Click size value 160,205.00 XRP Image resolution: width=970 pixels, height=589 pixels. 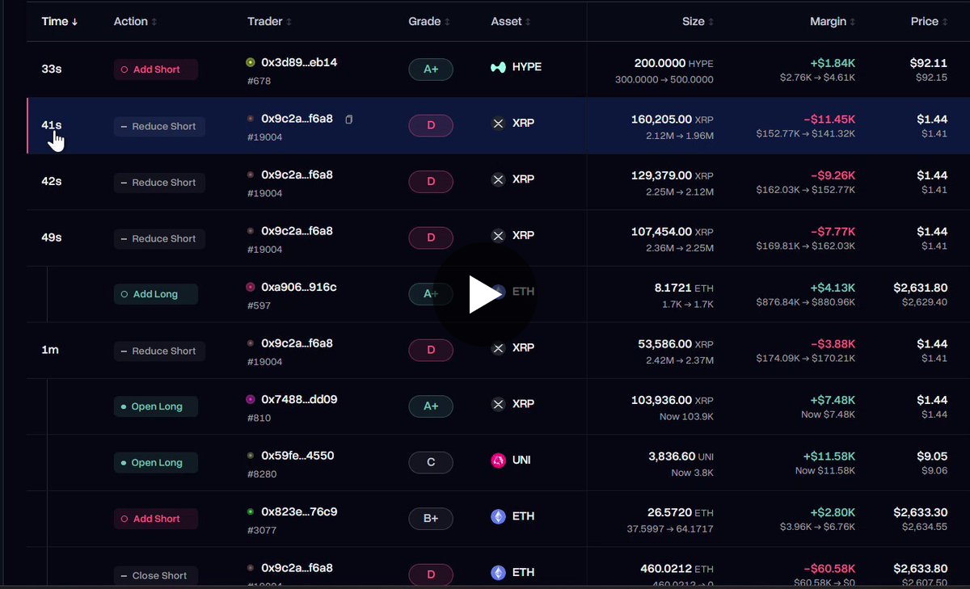coord(673,119)
